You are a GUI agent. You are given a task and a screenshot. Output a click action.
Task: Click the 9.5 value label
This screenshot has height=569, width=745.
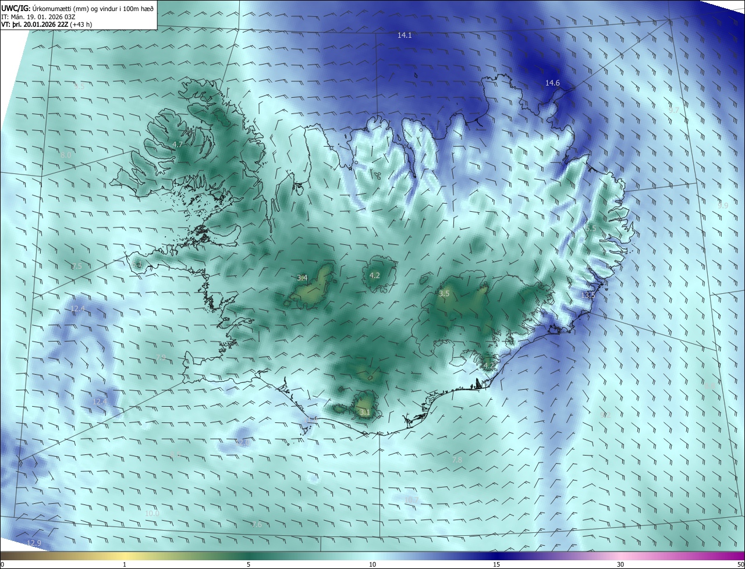(x=79, y=87)
